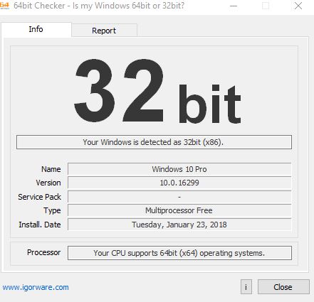Click the window title bar text

click(99, 6)
